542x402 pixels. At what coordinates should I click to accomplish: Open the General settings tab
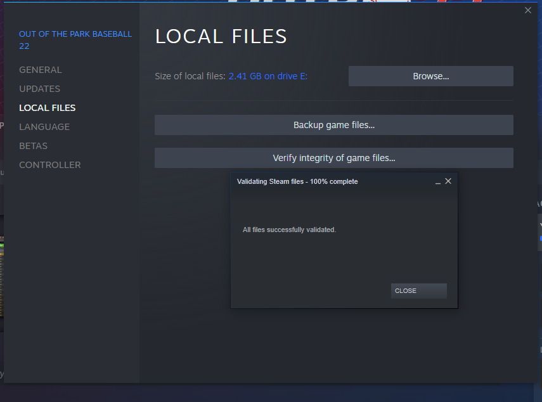[x=41, y=70]
